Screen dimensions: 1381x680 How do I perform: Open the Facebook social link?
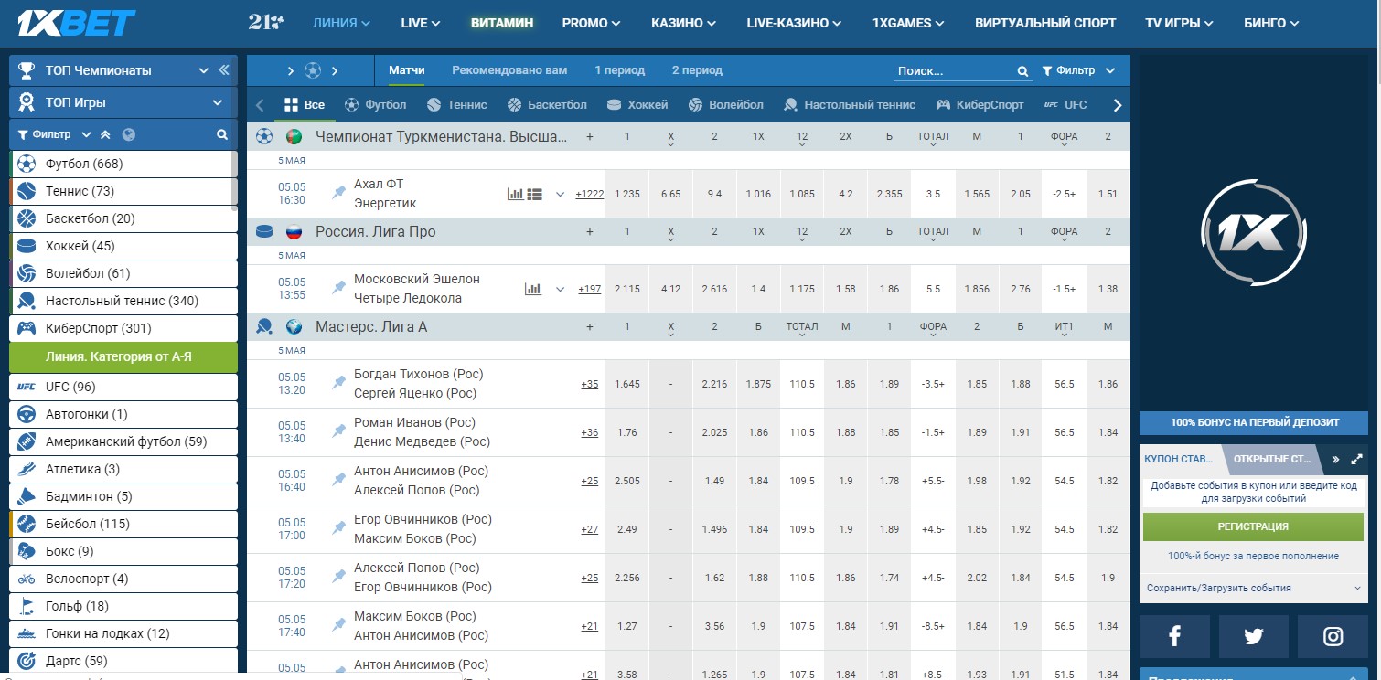point(1174,636)
